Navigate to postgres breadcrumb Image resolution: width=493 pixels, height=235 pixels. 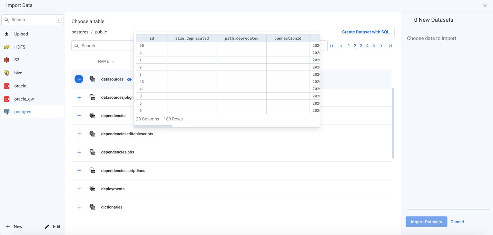click(80, 32)
